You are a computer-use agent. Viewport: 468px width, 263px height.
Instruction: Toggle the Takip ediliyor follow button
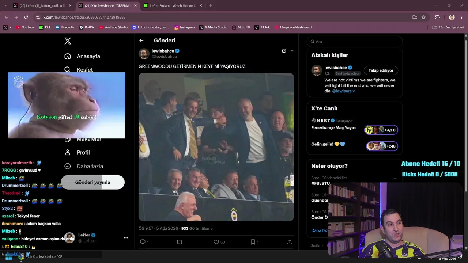point(381,70)
